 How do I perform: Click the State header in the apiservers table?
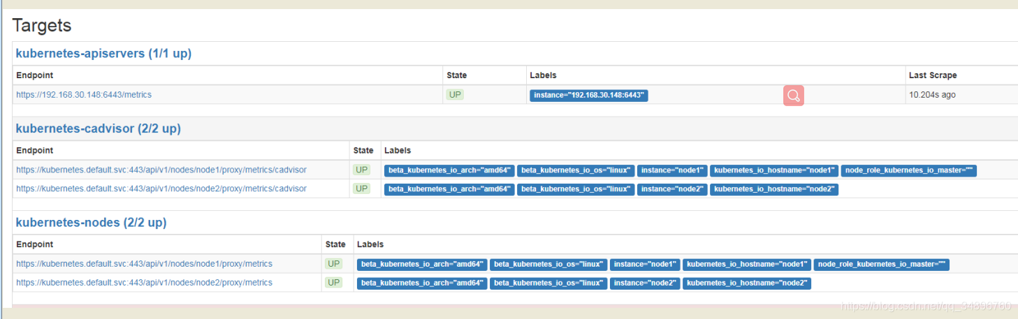pyautogui.click(x=457, y=75)
